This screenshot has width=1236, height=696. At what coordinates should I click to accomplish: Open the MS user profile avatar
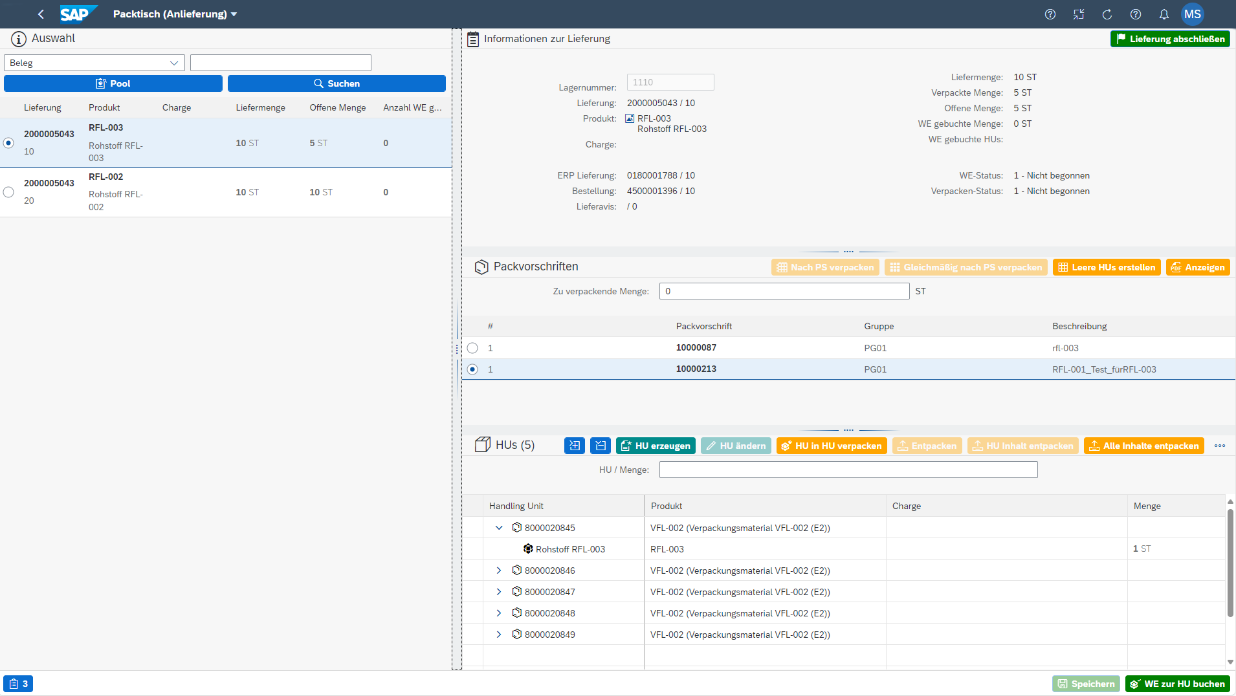coord(1192,14)
